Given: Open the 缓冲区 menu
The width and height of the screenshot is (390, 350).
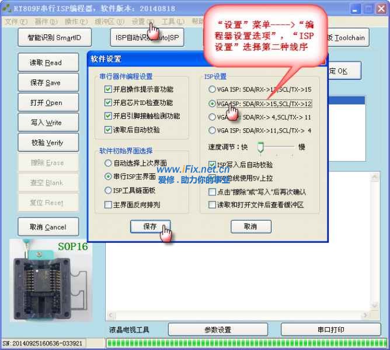Looking at the screenshot, I should click(x=109, y=22).
